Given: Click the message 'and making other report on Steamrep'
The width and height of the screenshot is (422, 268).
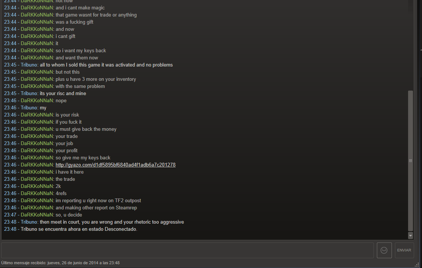Looking at the screenshot, I should coord(96,208).
